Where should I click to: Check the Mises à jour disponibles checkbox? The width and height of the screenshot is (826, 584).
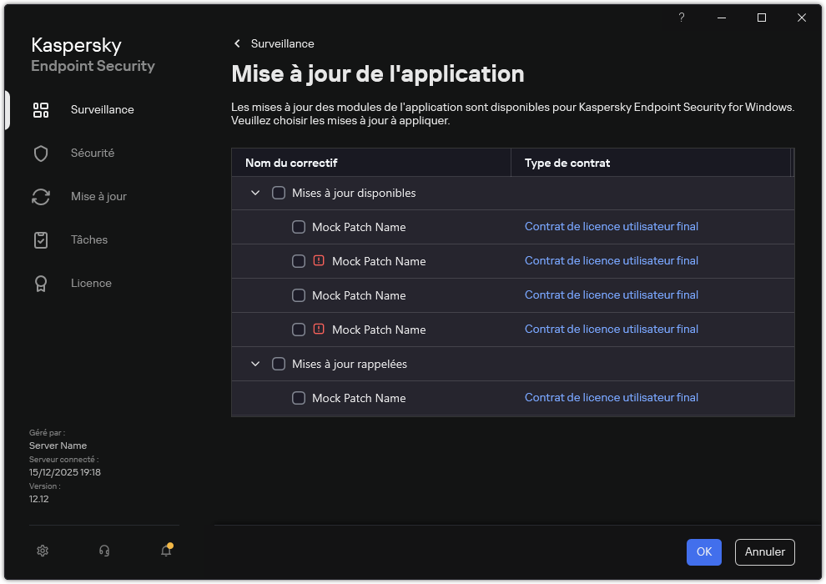279,193
